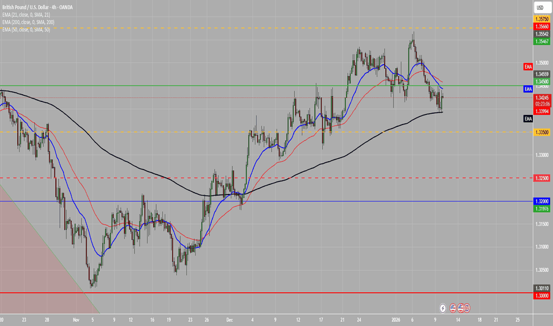Click the orange 1.33500 price label
The width and height of the screenshot is (553, 326).
click(x=542, y=132)
